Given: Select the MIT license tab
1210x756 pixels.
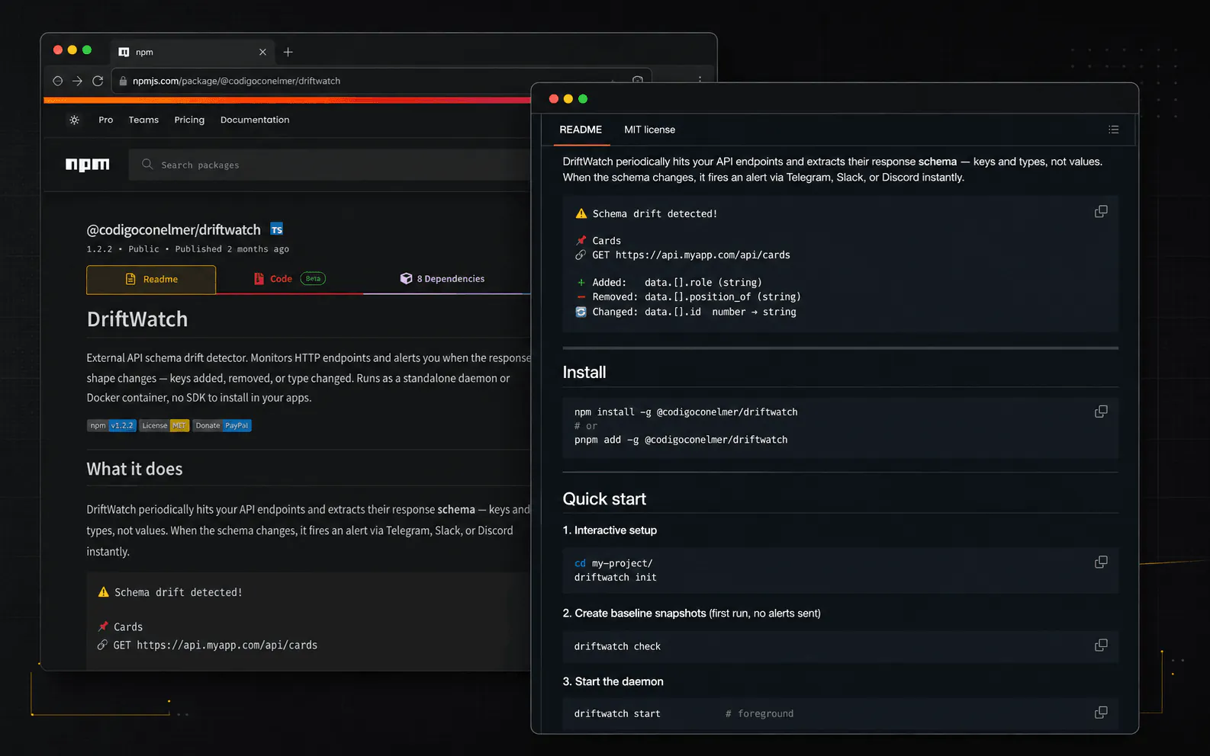Looking at the screenshot, I should [x=649, y=130].
